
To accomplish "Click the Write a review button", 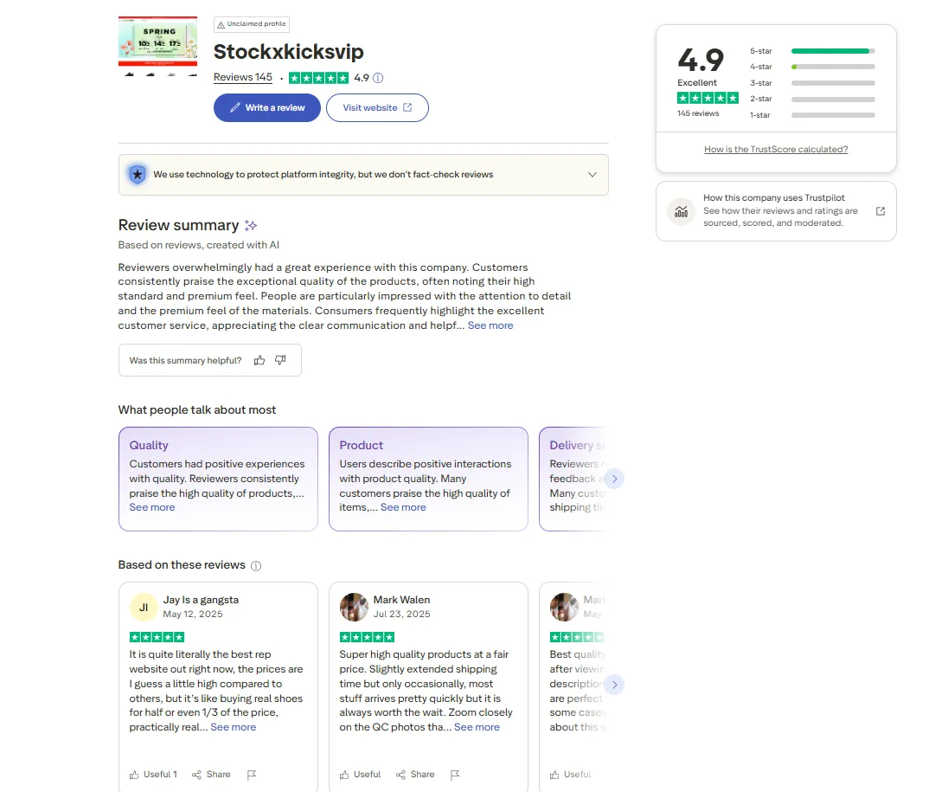I will coord(267,108).
